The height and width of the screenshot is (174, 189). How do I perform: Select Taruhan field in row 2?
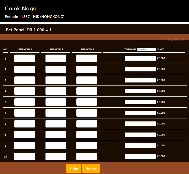(140, 69)
